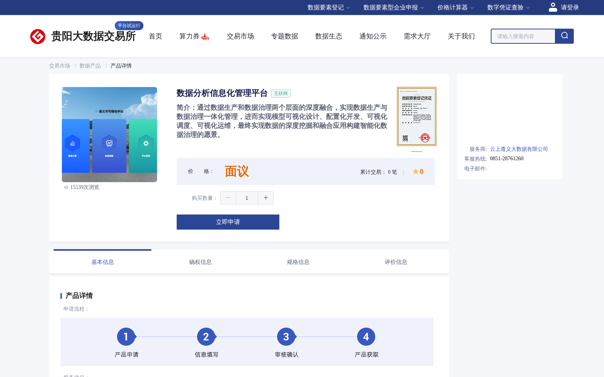The width and height of the screenshot is (604, 377).
Task: Open the 数据要素登记凭证 certificate thumbnail
Action: [417, 116]
